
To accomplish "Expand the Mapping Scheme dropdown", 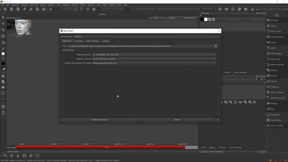I will (x=154, y=55).
